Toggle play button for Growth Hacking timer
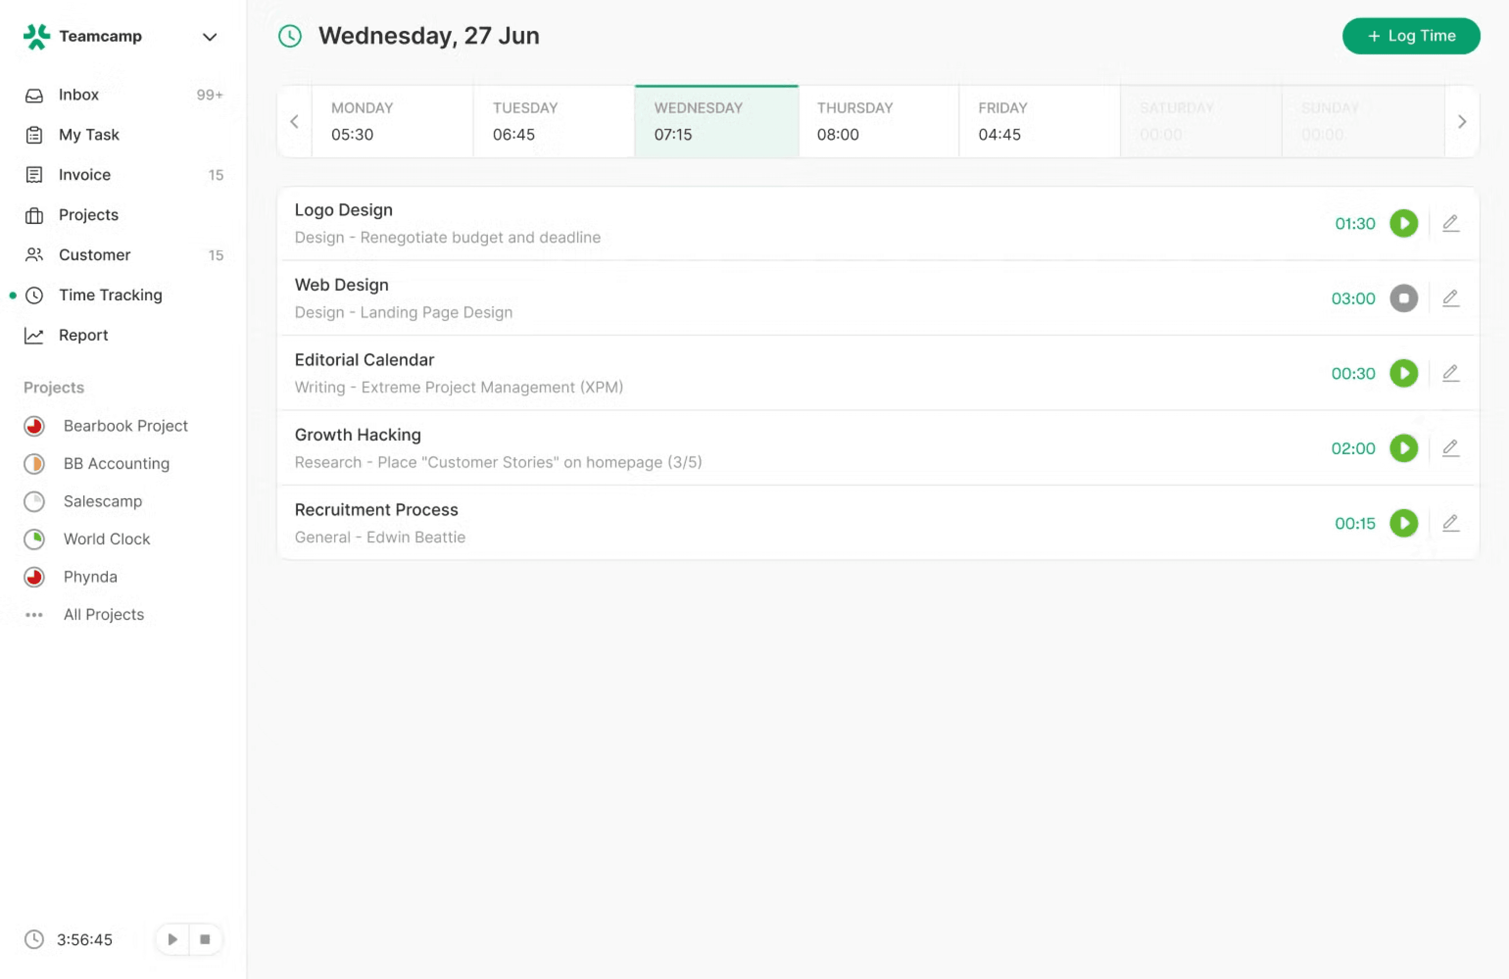The image size is (1509, 979). point(1405,448)
